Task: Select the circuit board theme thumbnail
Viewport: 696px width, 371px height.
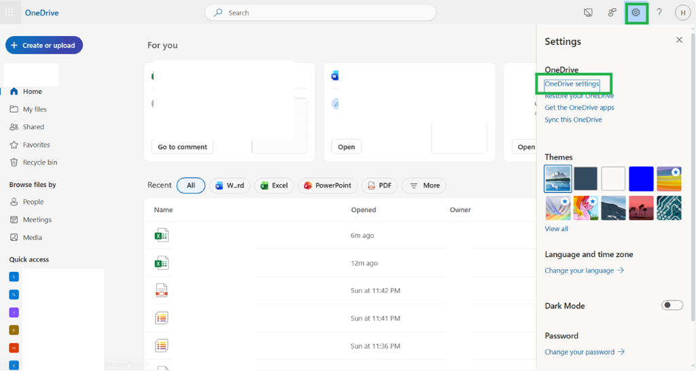Action: click(669, 208)
